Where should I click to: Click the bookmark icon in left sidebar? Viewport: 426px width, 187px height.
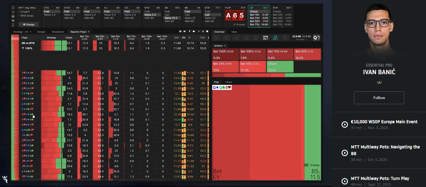pyautogui.click(x=13, y=8)
